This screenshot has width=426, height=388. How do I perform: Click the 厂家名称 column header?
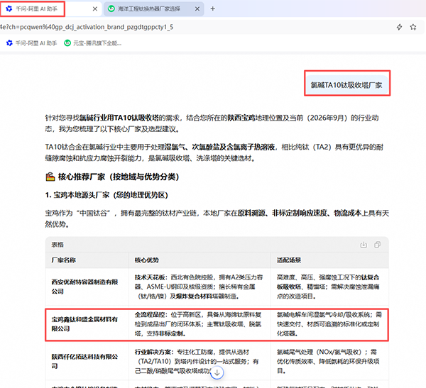pyautogui.click(x=64, y=260)
